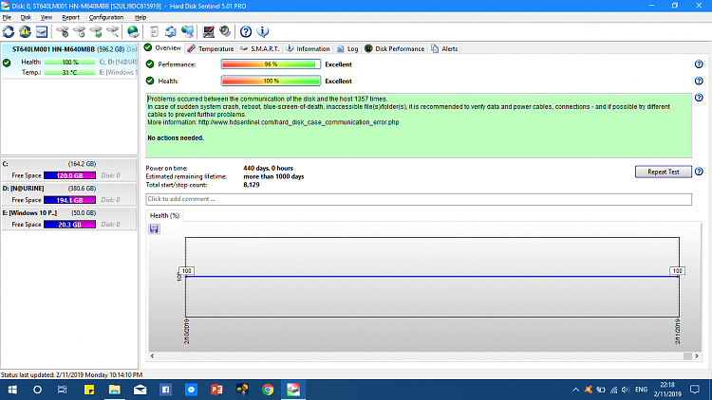Click the Repeat Test button
Screen dimensions: 712x400
click(664, 172)
